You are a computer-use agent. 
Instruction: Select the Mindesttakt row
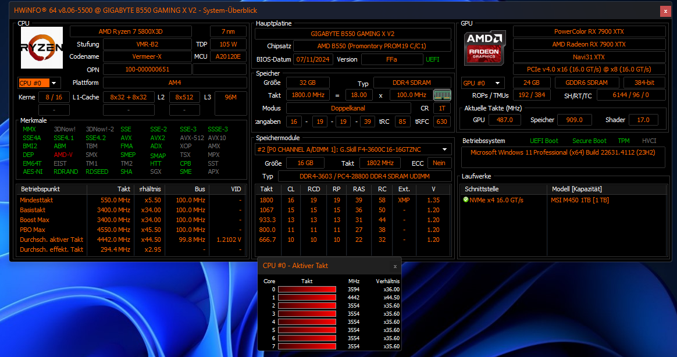tap(131, 200)
